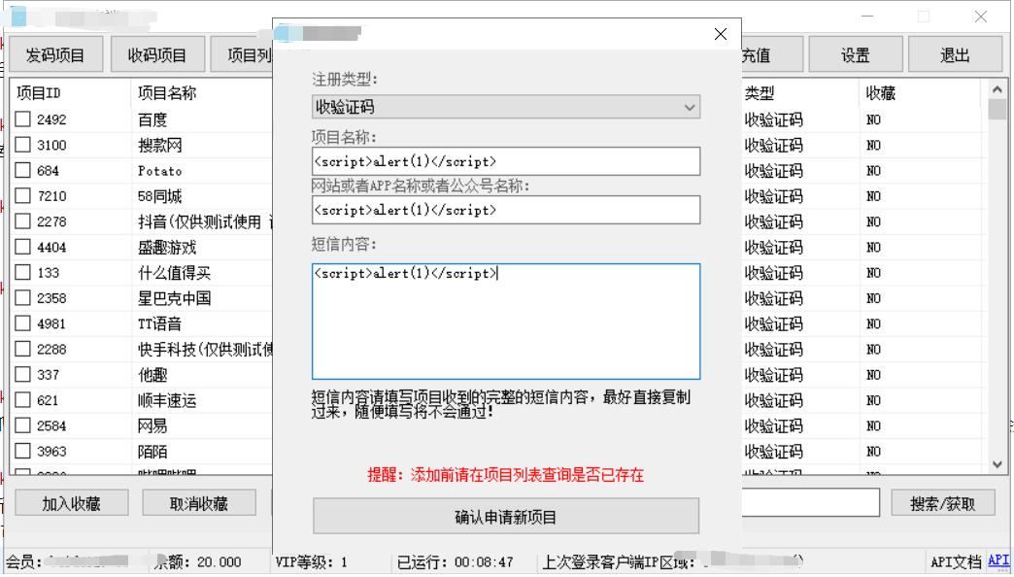1014x577 pixels.
Task: Click the 项目名称 input field
Action: pyautogui.click(x=505, y=161)
